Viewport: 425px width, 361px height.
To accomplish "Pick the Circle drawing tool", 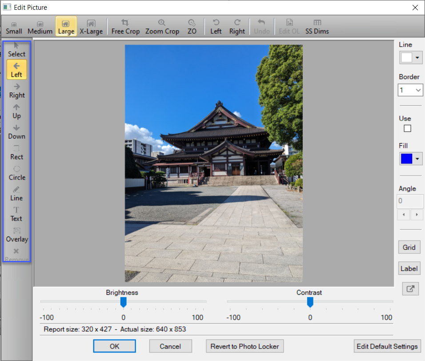I will 17,172.
